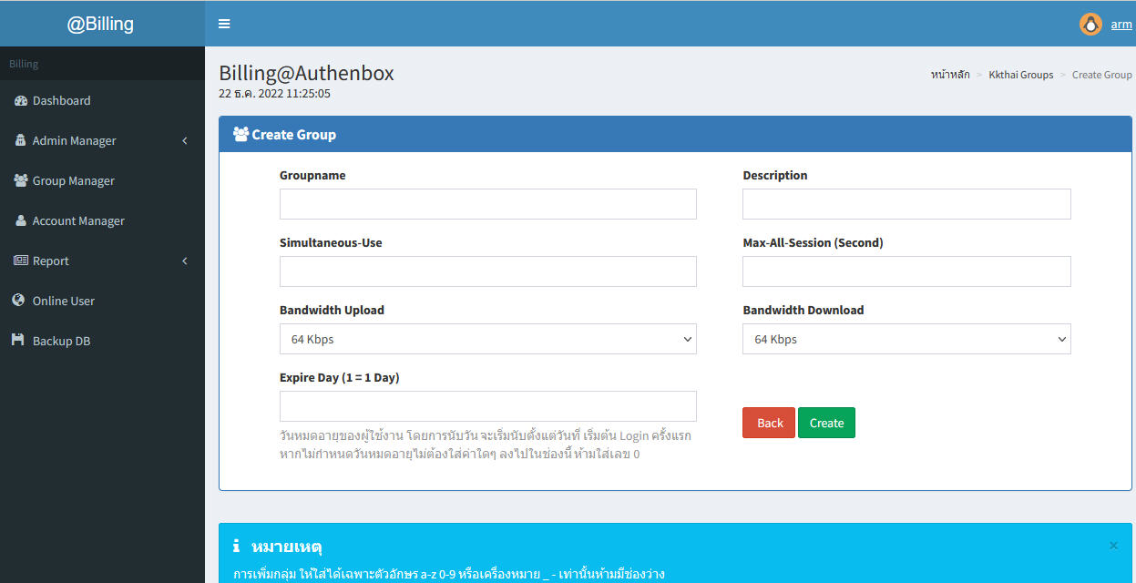Click into the Description input field
The width and height of the screenshot is (1136, 583).
906,204
